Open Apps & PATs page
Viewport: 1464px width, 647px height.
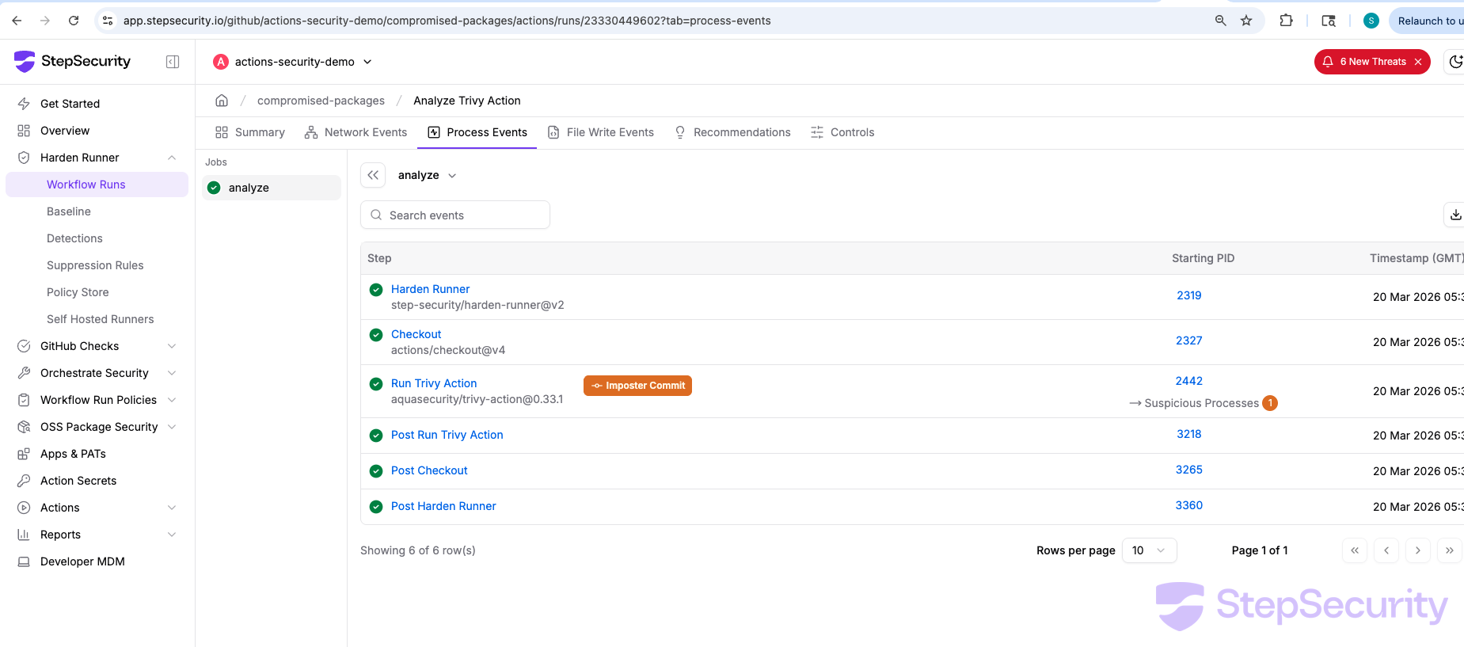pos(73,454)
